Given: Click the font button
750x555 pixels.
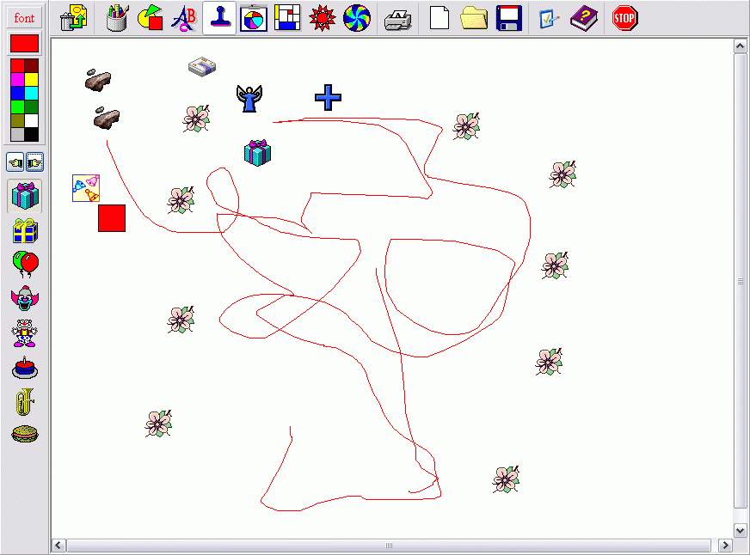Looking at the screenshot, I should [24, 18].
